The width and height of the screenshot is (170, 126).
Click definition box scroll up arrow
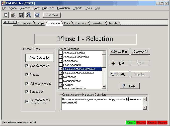[x=145, y=99]
